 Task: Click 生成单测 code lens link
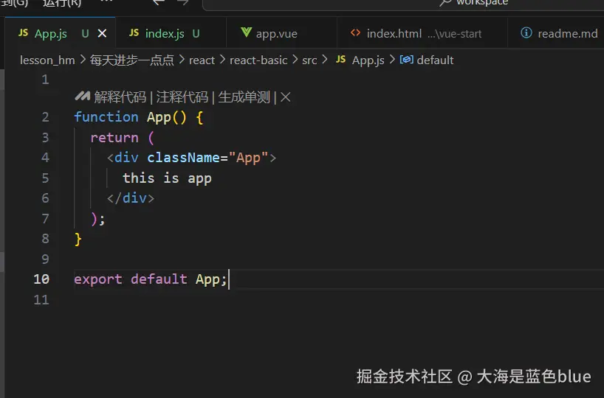244,97
